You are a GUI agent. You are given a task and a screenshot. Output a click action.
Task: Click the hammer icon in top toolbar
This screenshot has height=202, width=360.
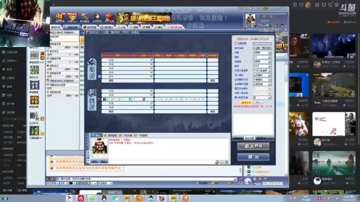85,17
